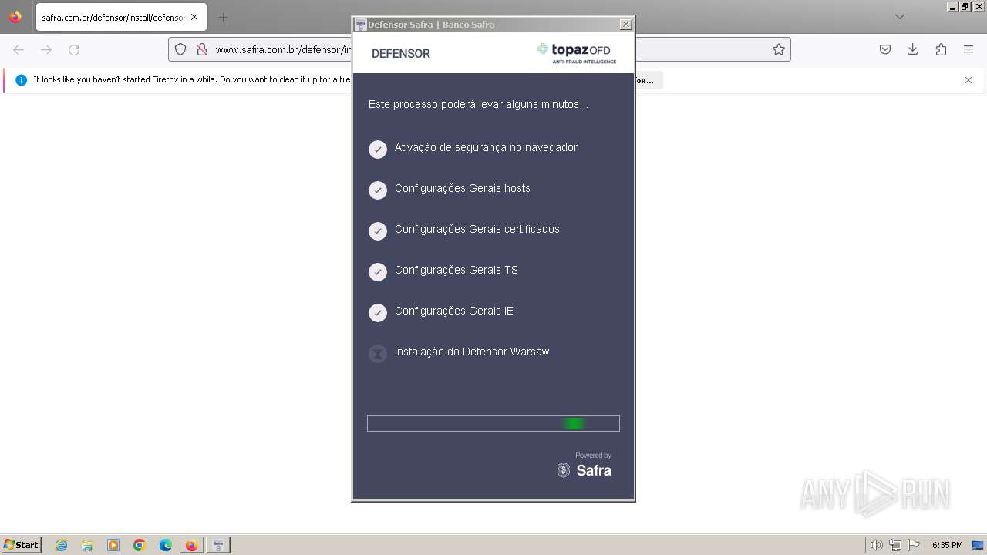This screenshot has height=555, width=987.
Task: Launch Microsoft Edge from taskbar
Action: click(x=166, y=545)
